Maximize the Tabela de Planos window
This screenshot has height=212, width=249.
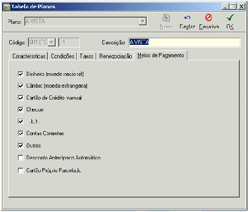233,7
